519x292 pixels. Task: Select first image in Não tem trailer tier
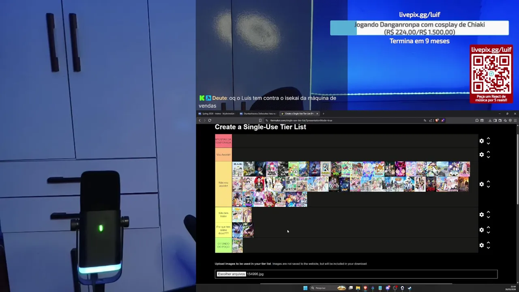pos(237,215)
